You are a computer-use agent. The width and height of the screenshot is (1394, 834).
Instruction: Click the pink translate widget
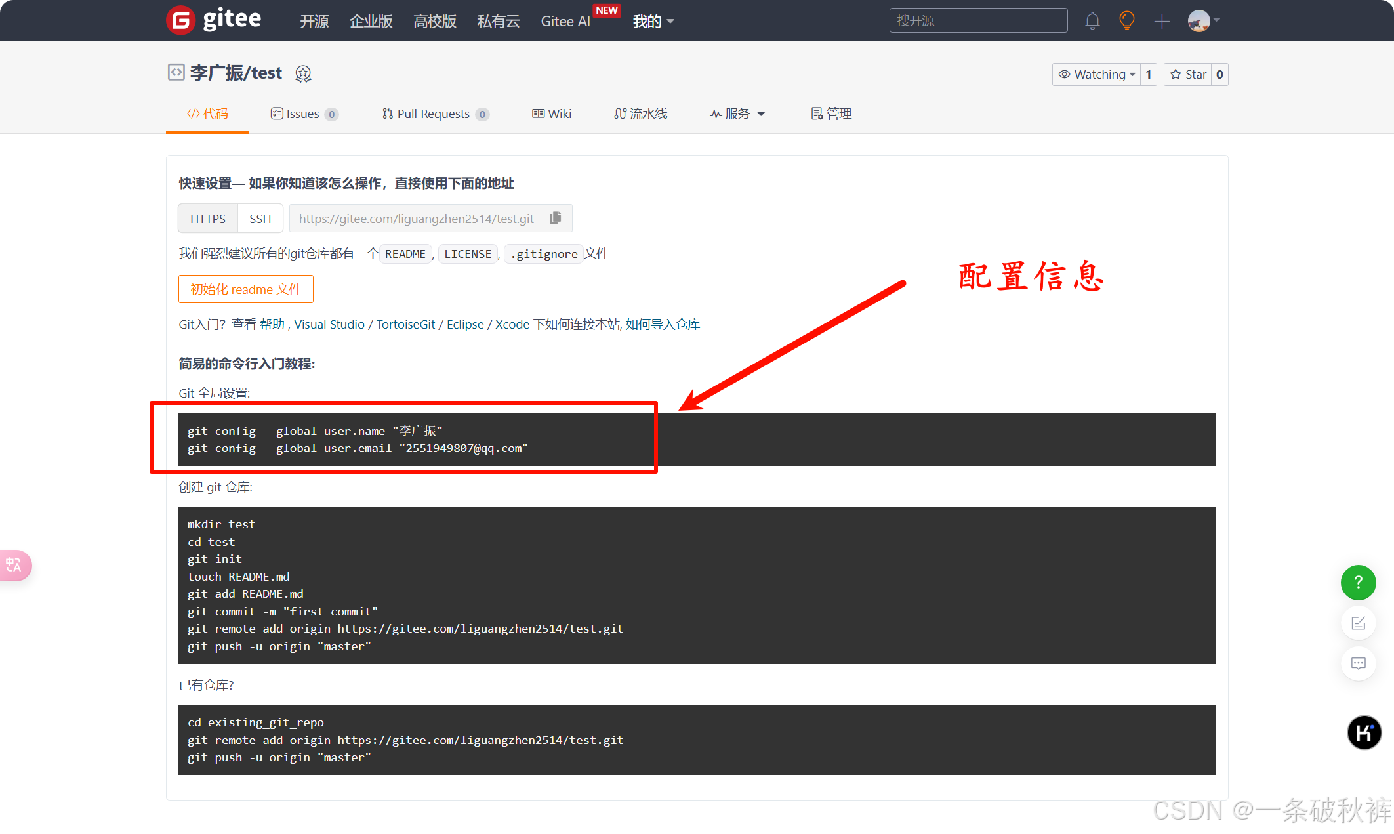14,565
